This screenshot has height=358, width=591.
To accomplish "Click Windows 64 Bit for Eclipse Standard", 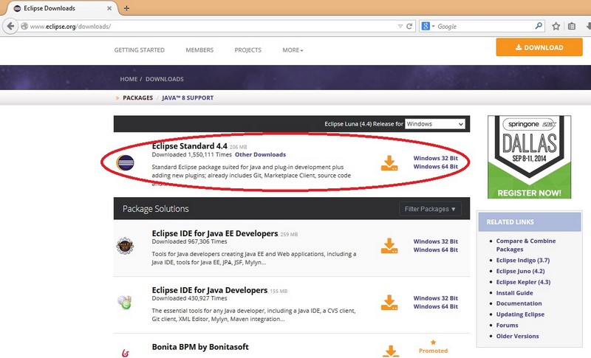I will pyautogui.click(x=435, y=167).
